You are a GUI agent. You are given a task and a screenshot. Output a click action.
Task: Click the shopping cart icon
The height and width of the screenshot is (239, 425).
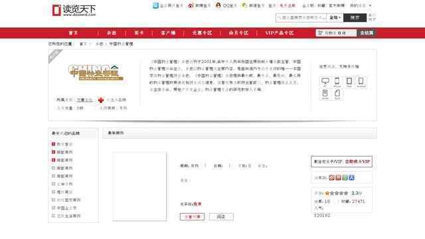320,33
